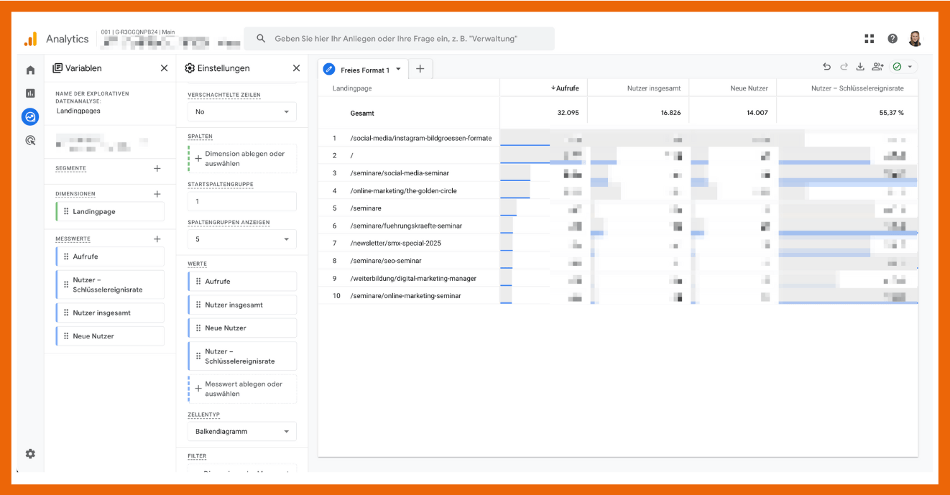
Task: Download the exploration data
Action: pyautogui.click(x=860, y=67)
